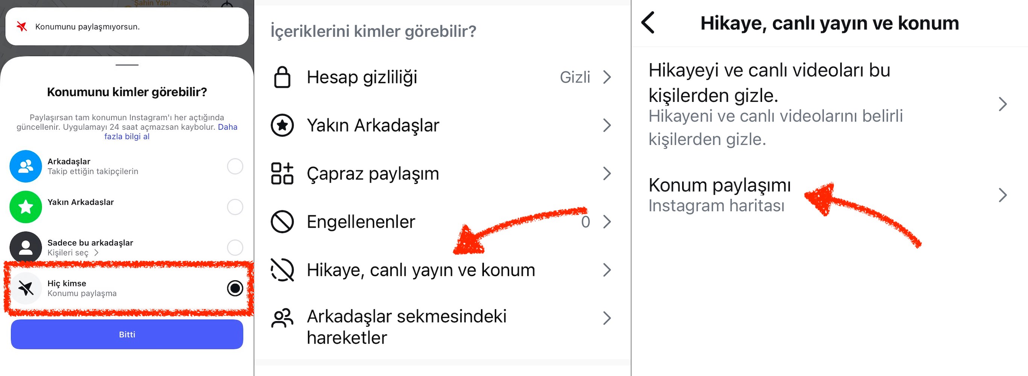The image size is (1028, 376).
Task: Tap the dark Sadece bu arkadaşlar person icon
Action: point(26,247)
